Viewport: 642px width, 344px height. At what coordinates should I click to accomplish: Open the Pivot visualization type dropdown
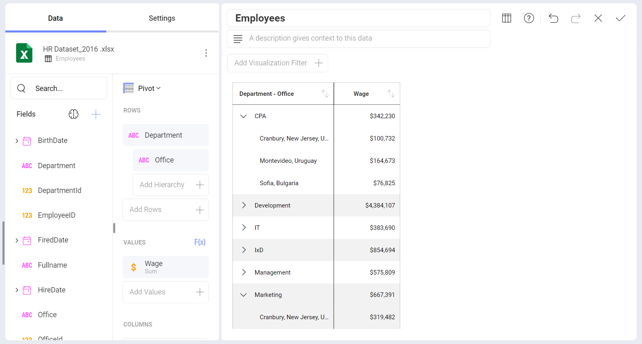tap(149, 88)
